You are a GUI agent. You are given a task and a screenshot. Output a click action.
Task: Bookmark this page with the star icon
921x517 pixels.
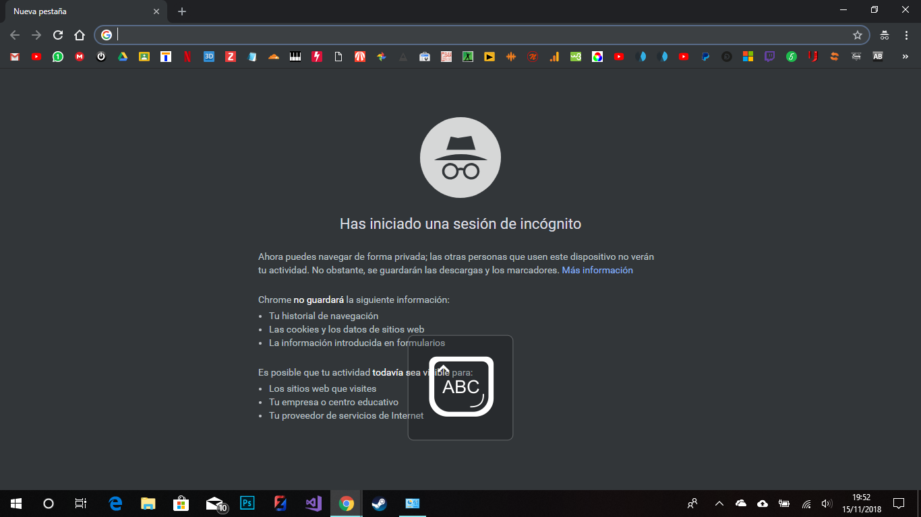pyautogui.click(x=858, y=35)
